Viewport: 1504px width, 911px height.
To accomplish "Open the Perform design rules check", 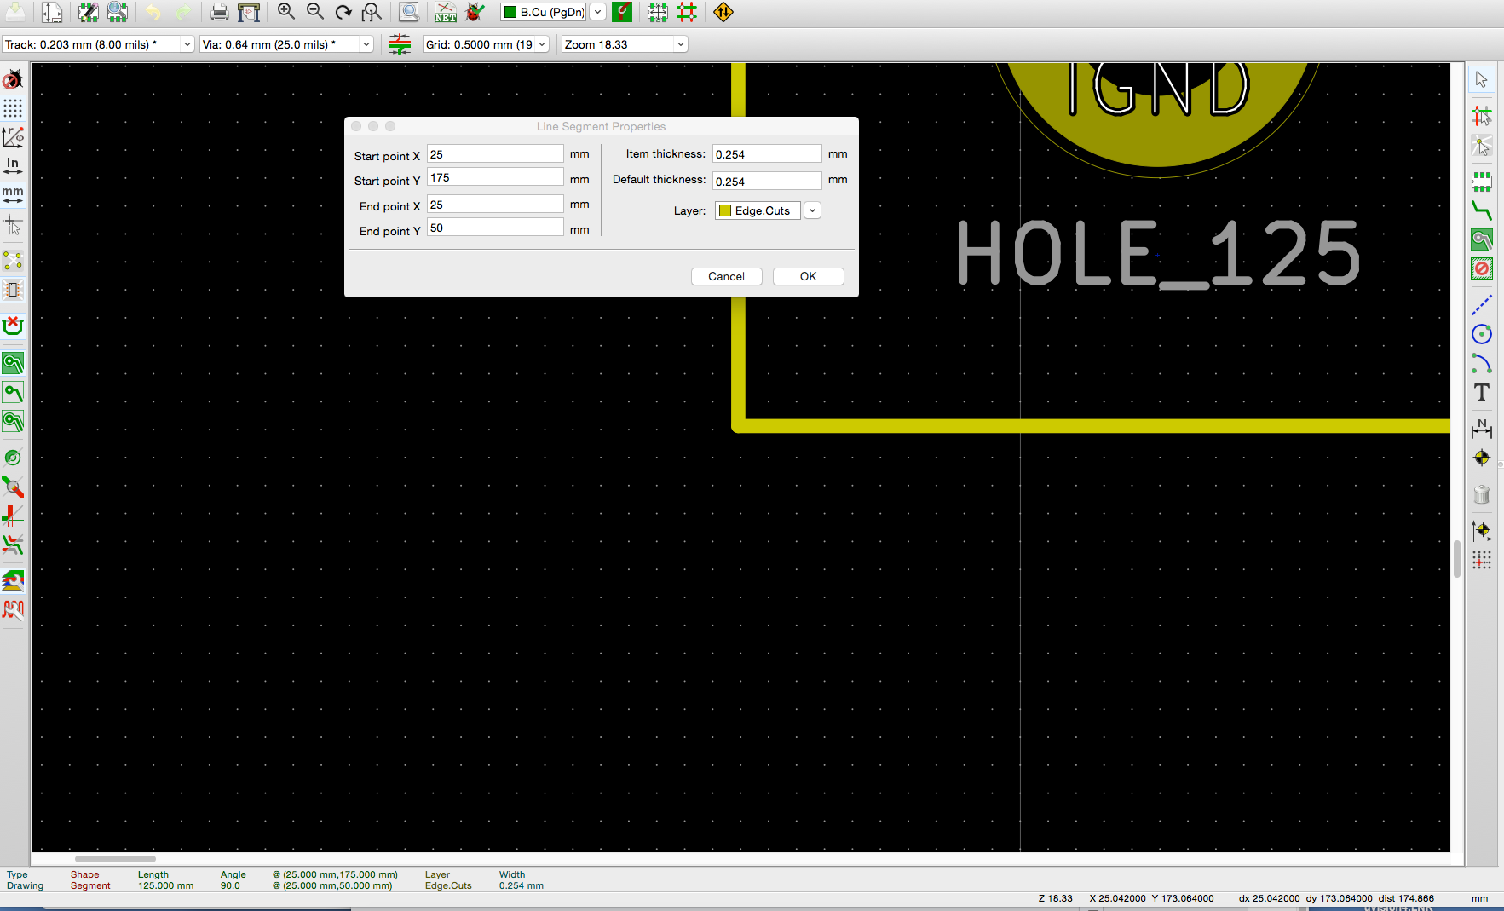I will point(475,12).
